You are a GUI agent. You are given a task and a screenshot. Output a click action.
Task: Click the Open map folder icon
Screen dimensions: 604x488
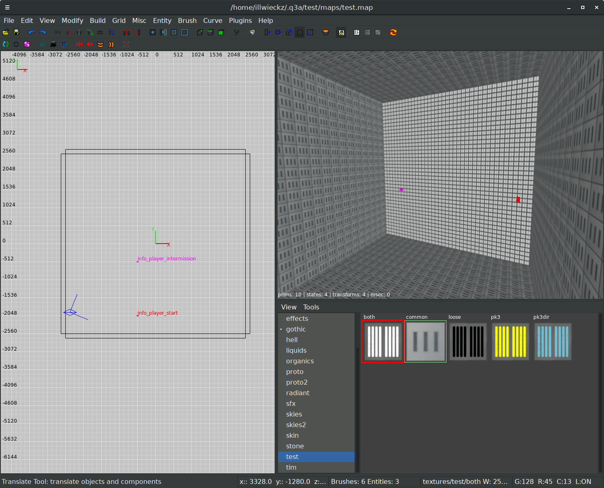coord(6,32)
